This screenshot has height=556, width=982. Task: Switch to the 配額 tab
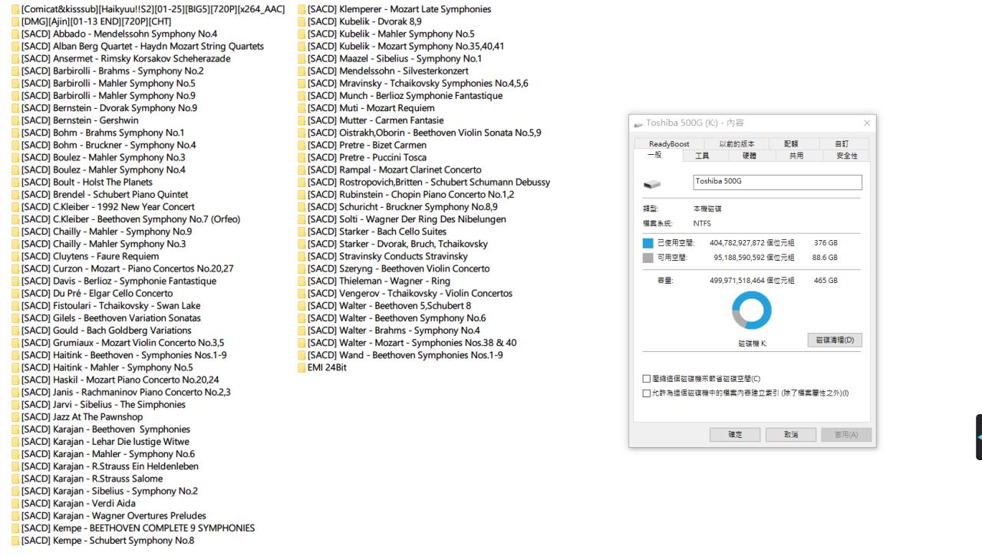click(x=791, y=144)
